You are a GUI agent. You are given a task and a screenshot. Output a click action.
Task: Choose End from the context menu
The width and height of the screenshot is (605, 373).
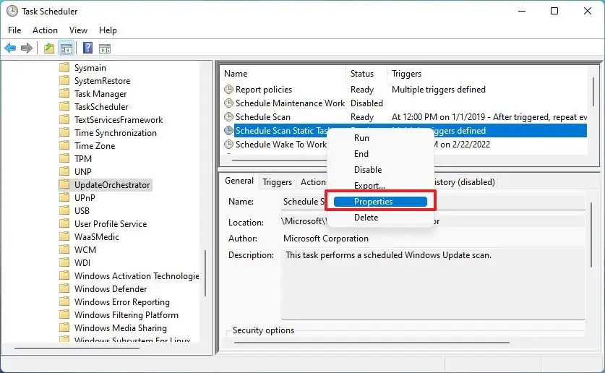[380, 154]
